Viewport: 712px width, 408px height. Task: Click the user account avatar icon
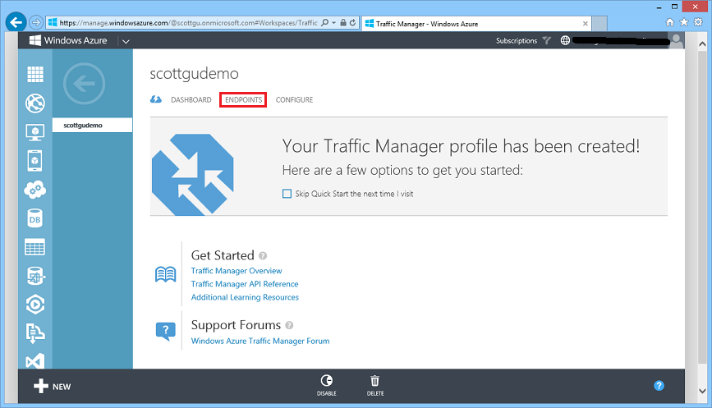677,40
